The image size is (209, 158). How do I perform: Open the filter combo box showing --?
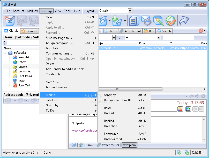[x=143, y=38]
